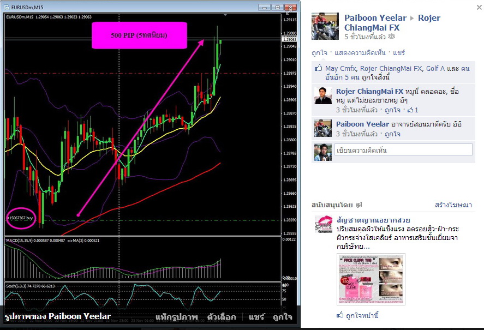Open the "Golf A" liker profile
The width and height of the screenshot is (484, 330).
pyautogui.click(x=435, y=69)
